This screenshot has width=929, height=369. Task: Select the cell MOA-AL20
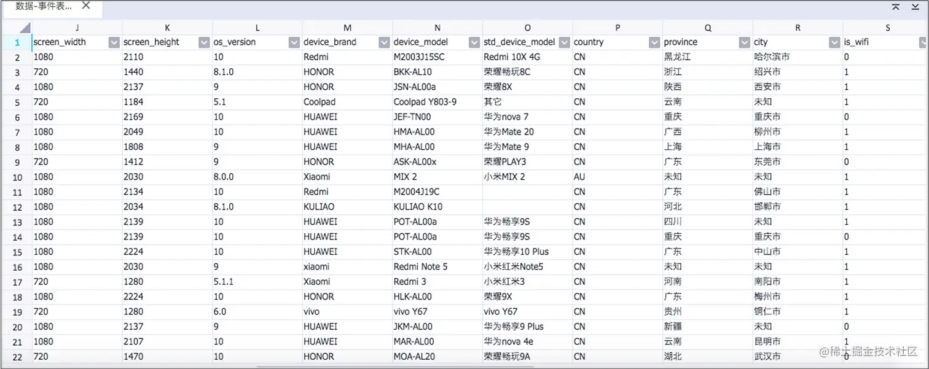(437, 357)
